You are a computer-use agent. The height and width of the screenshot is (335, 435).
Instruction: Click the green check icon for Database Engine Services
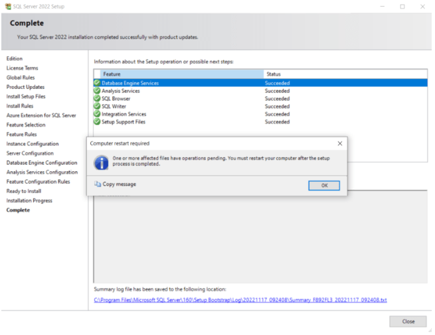pyautogui.click(x=97, y=83)
